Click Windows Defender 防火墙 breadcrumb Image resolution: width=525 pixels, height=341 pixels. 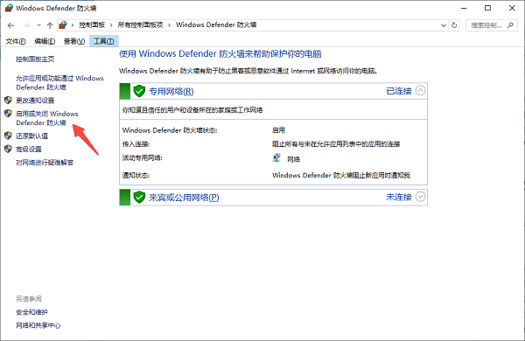pyautogui.click(x=216, y=25)
